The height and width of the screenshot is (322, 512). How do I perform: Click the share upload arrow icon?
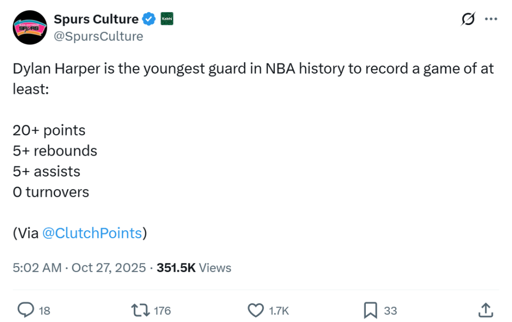click(485, 310)
